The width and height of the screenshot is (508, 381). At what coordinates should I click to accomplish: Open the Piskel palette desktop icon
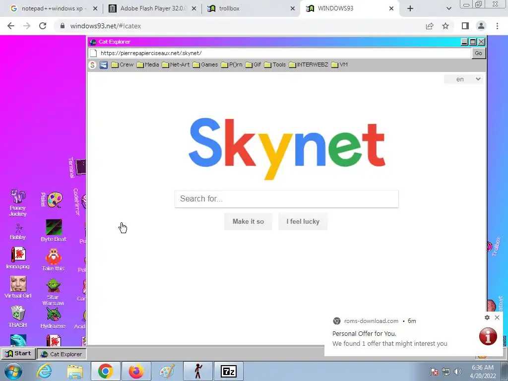(x=52, y=199)
